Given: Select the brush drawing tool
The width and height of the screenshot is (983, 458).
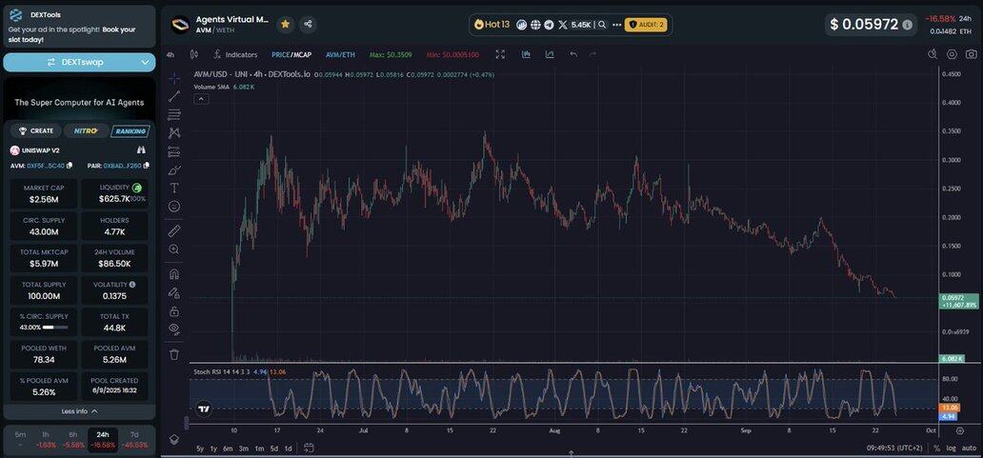Looking at the screenshot, I should pyautogui.click(x=174, y=169).
